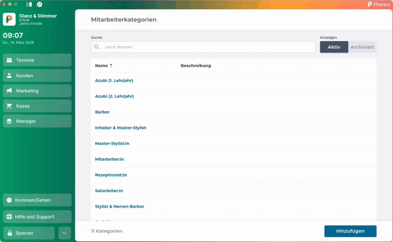Focus the 'nach Namen' search field
Viewport: 393px width, 242px height.
tap(203, 47)
